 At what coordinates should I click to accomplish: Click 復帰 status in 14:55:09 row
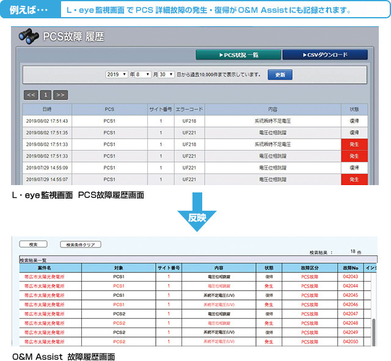[354, 168]
